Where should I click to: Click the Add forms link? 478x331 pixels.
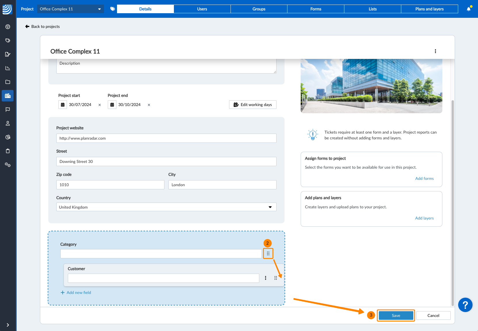[x=424, y=178]
